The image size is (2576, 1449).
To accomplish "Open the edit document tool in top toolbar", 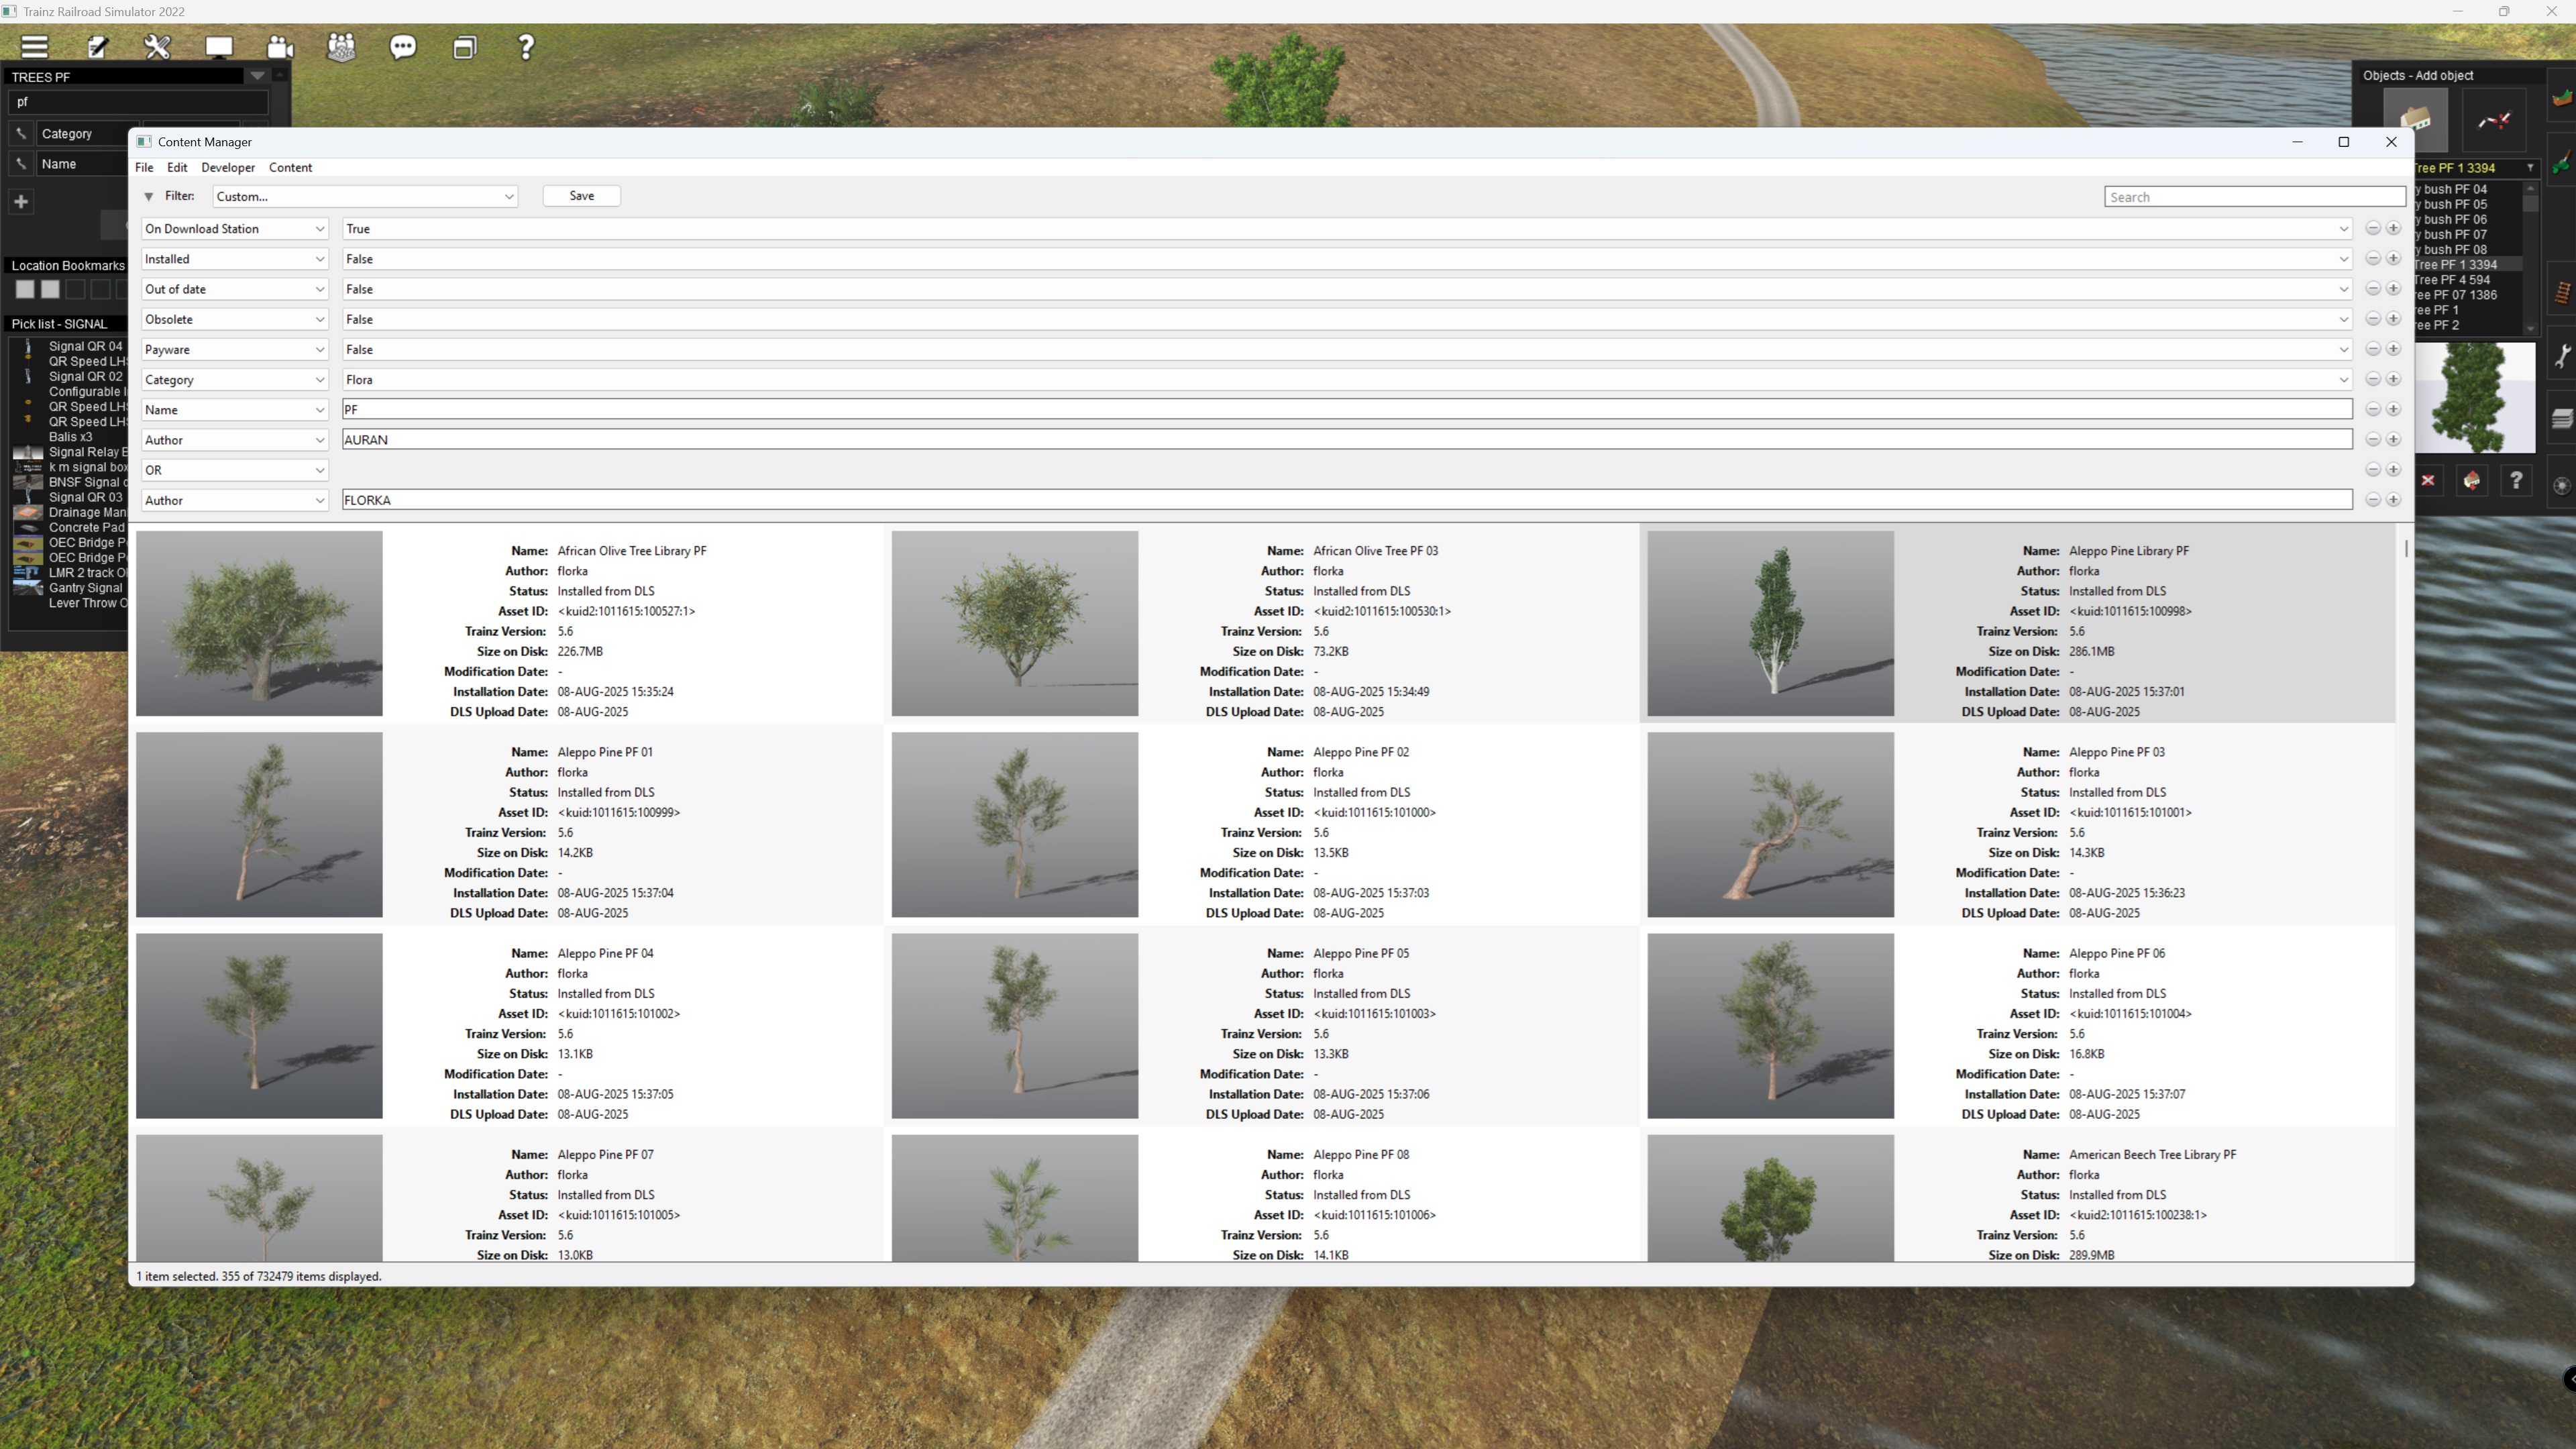I will 97,47.
